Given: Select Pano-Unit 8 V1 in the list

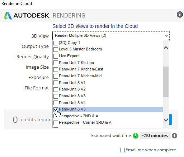Looking at the screenshot, I should click(108, 83).
